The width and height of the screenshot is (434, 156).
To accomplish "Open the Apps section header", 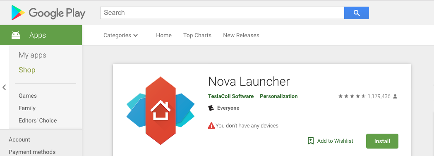I will tap(41, 35).
